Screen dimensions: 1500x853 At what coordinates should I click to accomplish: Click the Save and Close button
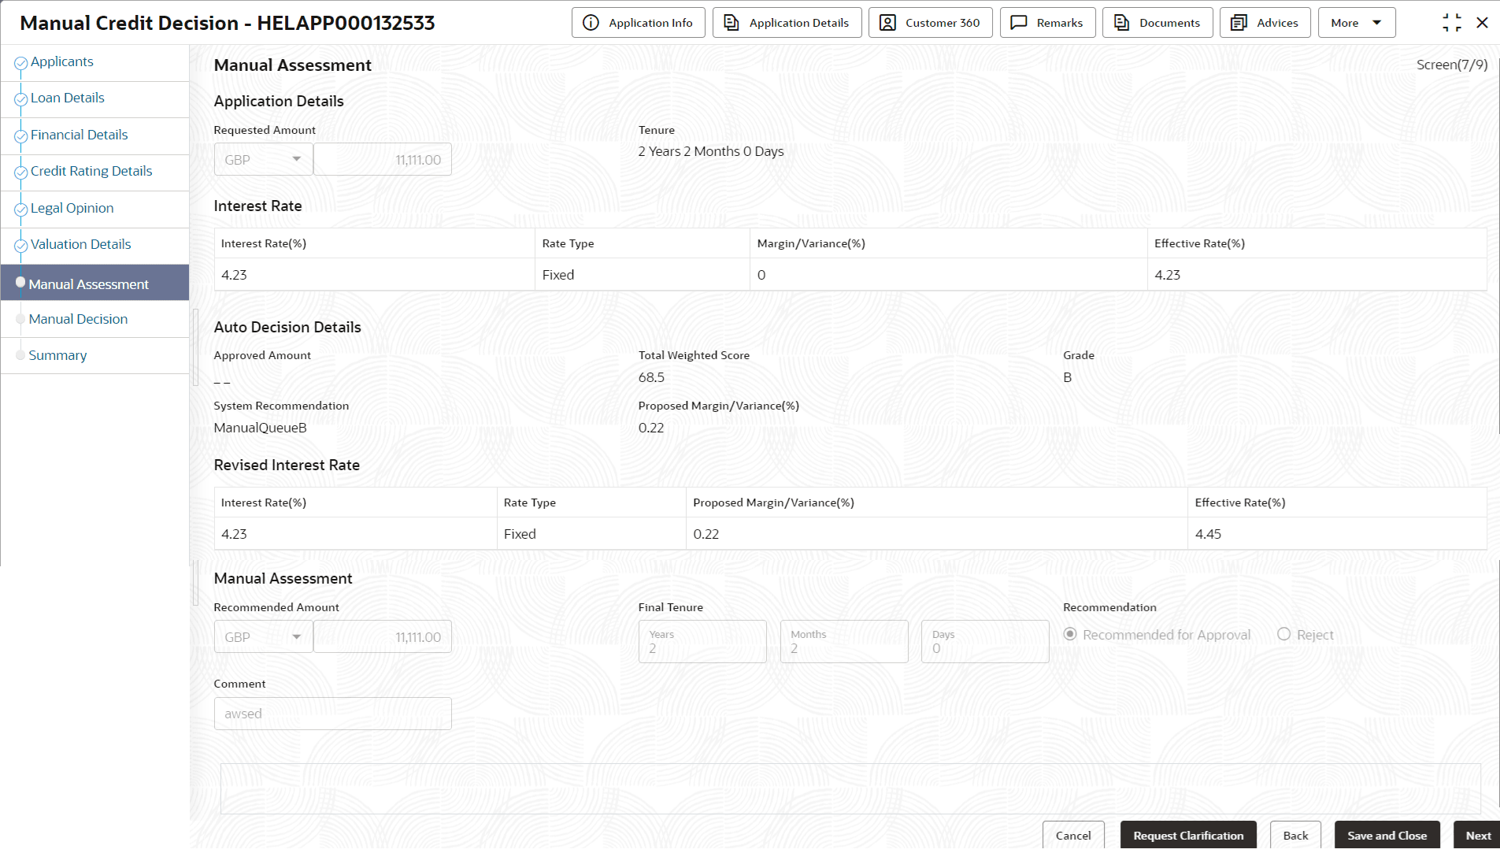[x=1387, y=836]
